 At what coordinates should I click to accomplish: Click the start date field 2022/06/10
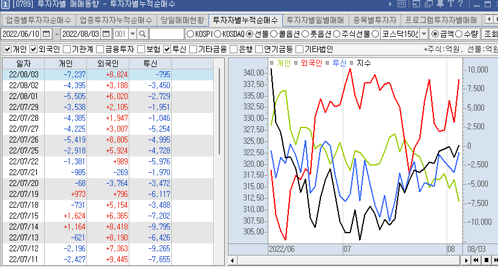(21, 34)
